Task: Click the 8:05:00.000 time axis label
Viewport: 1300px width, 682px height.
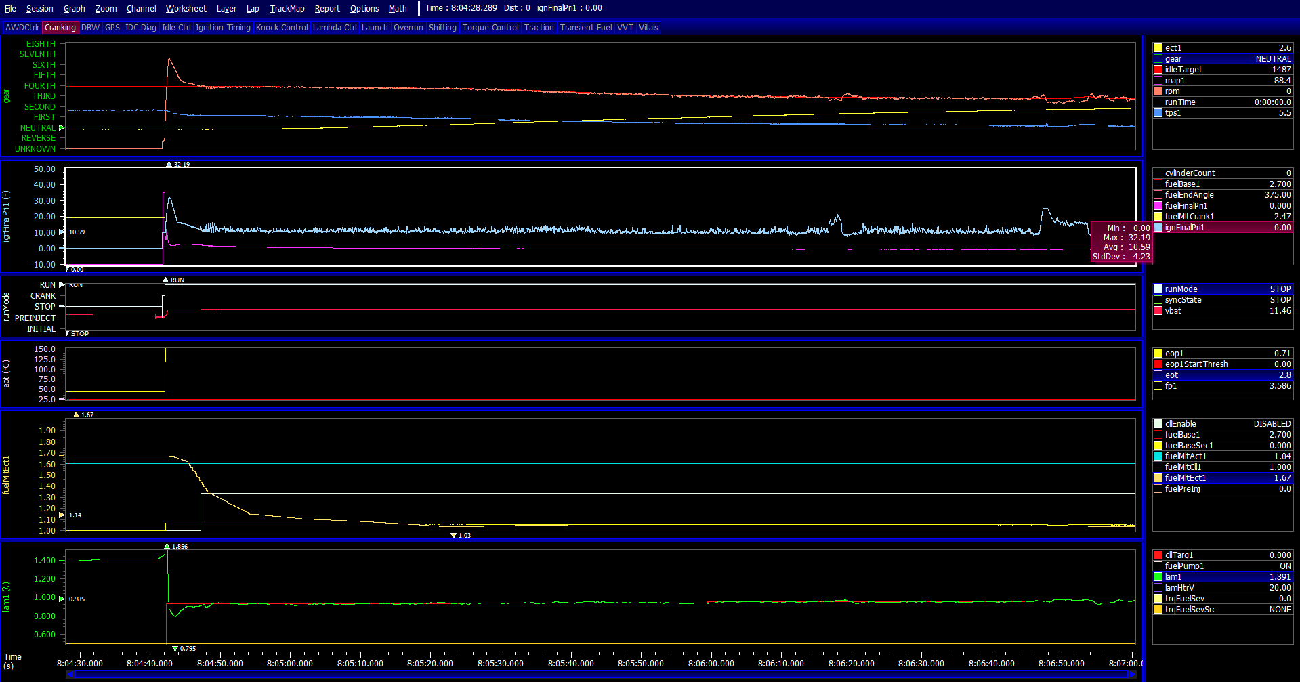Action: [x=290, y=664]
